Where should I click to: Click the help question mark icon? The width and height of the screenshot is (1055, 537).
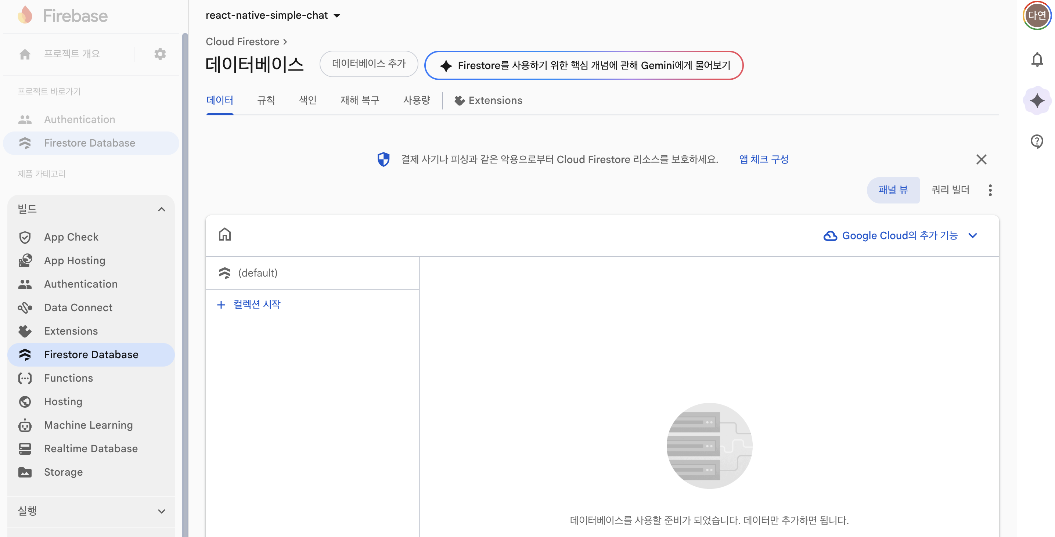tap(1037, 141)
